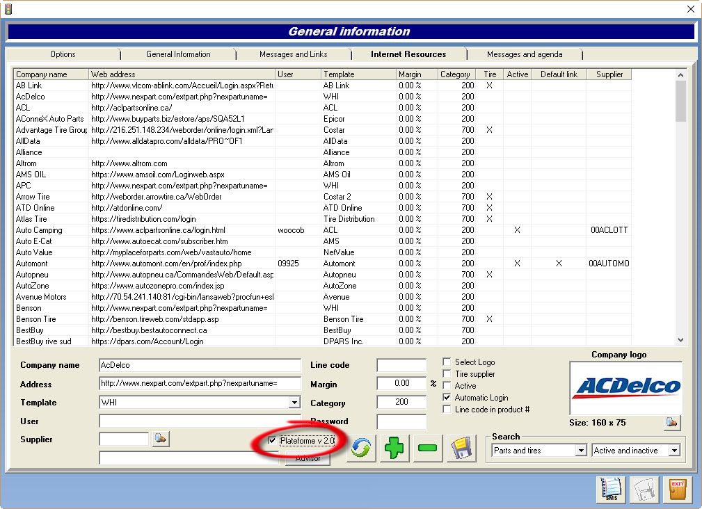
Task: Toggle the Plateforme v 2.0 checkbox
Action: click(272, 441)
